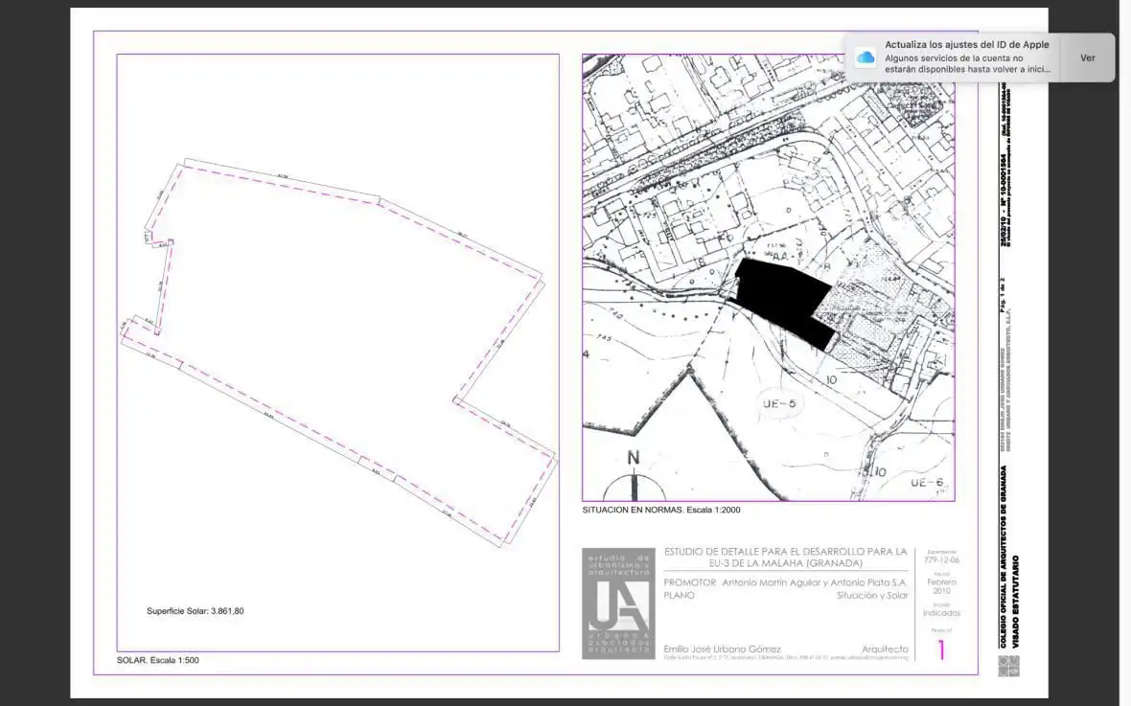Click the "PLANO" label in title block
This screenshot has height=706, width=1131.
click(x=679, y=596)
